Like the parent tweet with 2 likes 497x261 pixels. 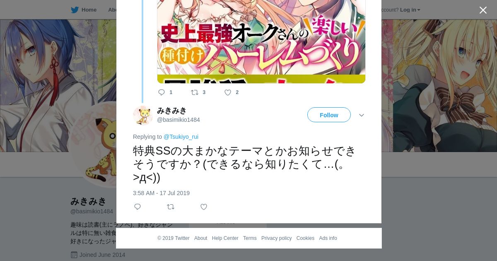coord(228,92)
